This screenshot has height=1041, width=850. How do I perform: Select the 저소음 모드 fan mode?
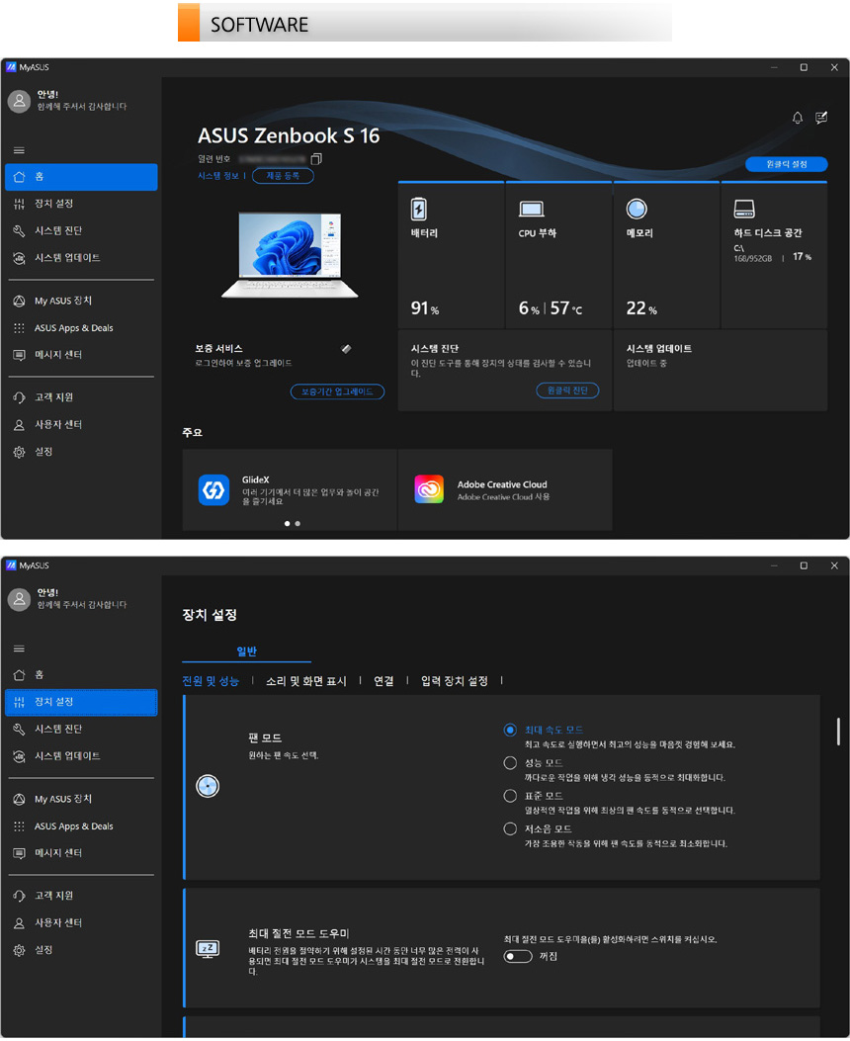[510, 828]
